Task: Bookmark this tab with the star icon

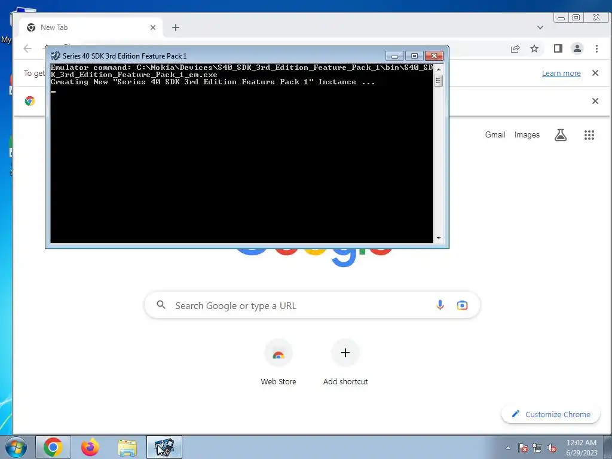Action: point(534,48)
